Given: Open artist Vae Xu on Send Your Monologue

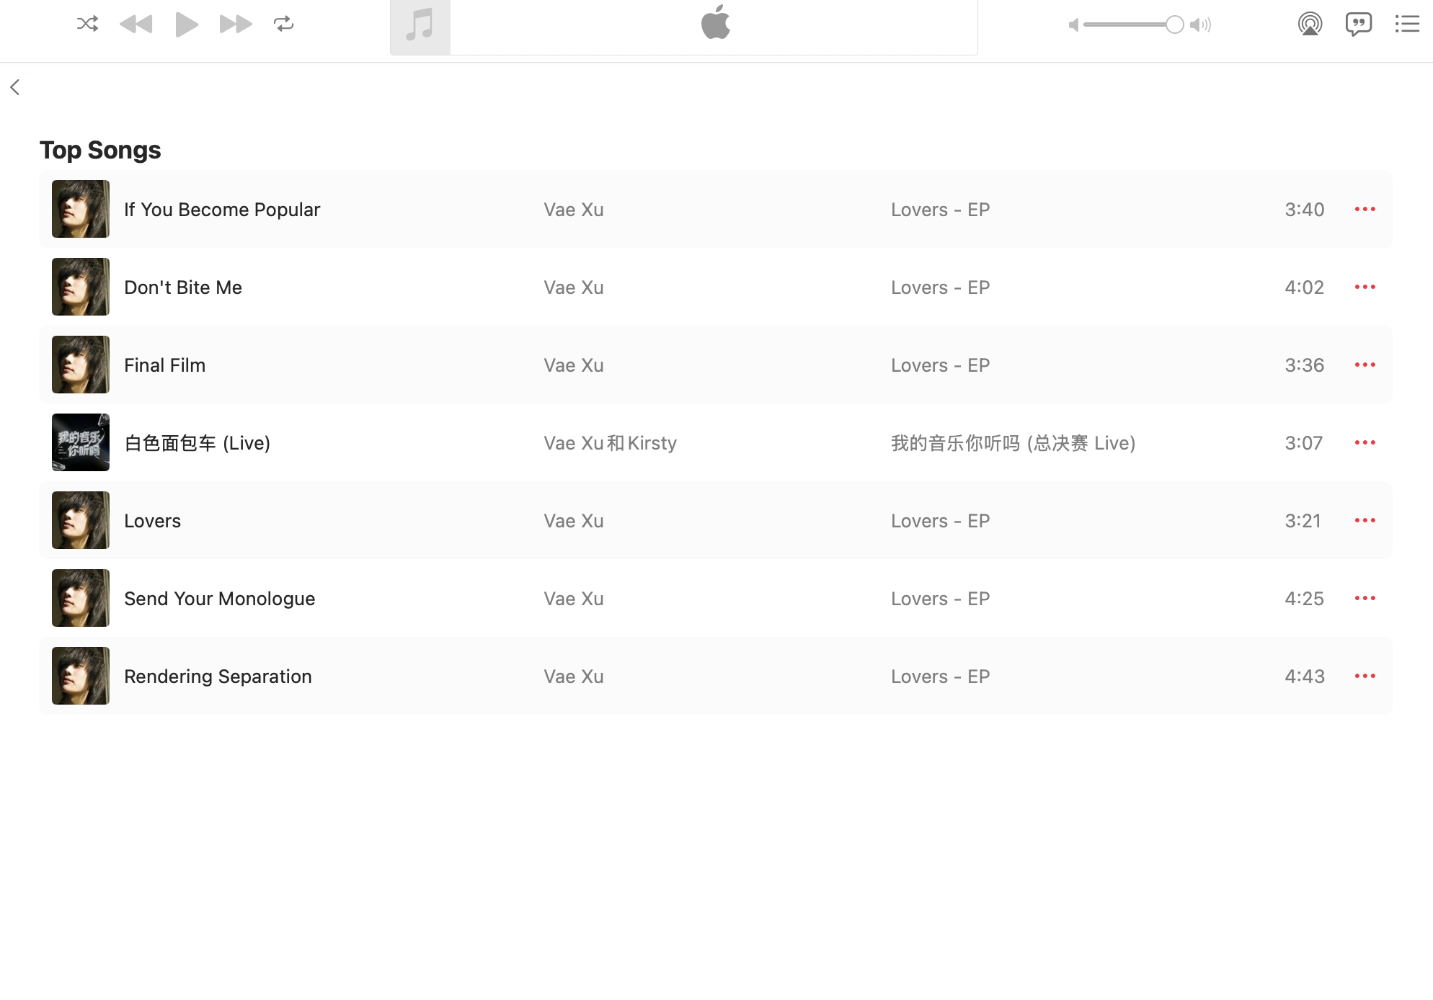Looking at the screenshot, I should point(573,598).
